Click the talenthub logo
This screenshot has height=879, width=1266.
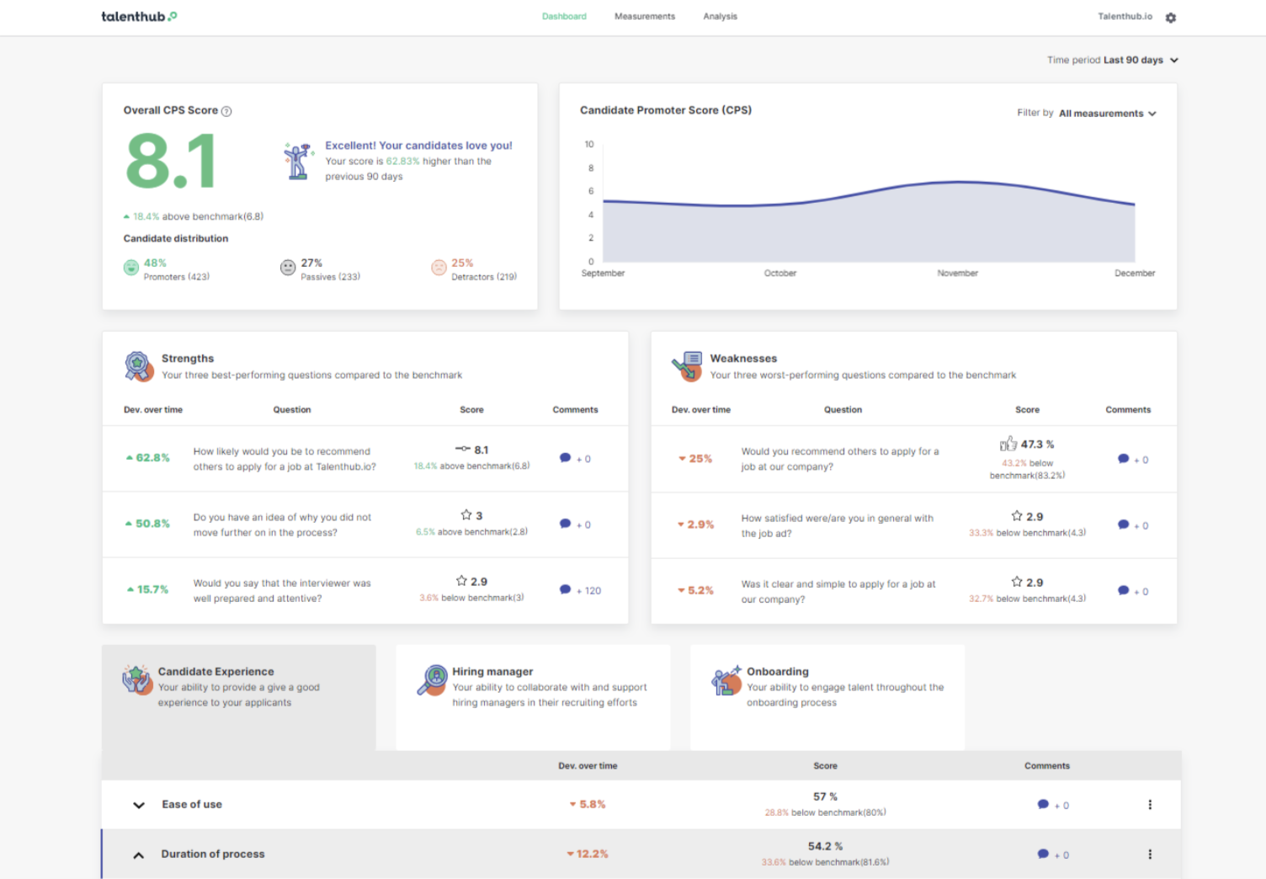[138, 15]
